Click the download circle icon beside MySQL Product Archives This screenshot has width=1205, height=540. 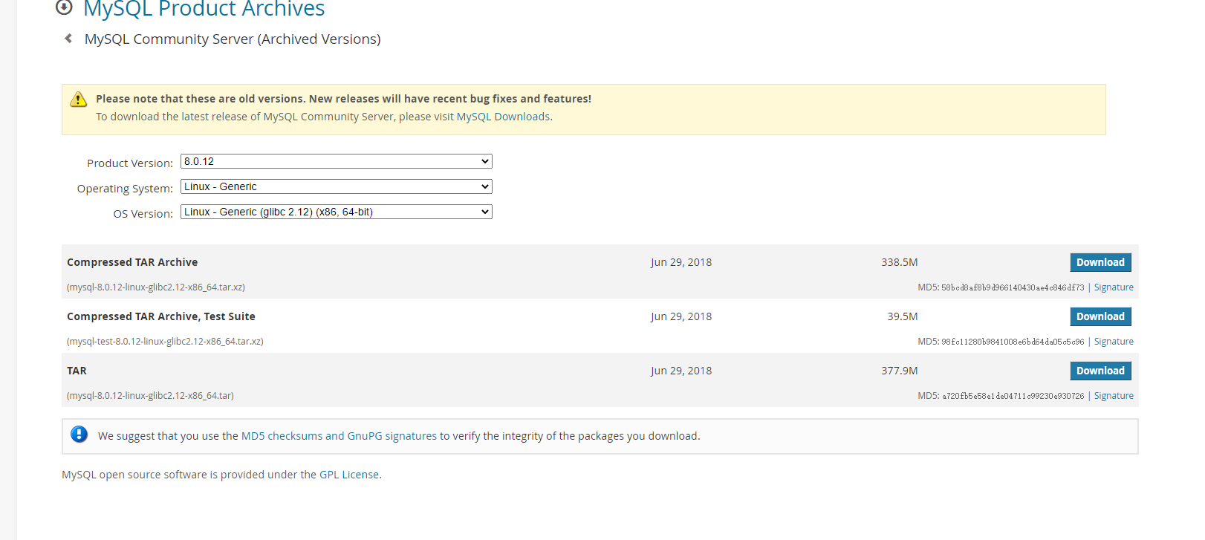[65, 7]
